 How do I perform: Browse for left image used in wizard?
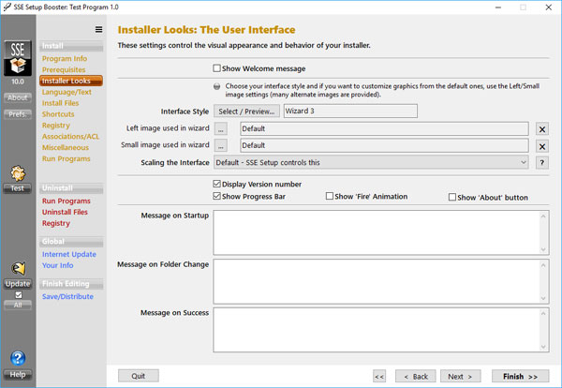pyautogui.click(x=221, y=128)
